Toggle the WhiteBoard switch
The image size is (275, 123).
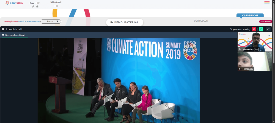point(56,6)
